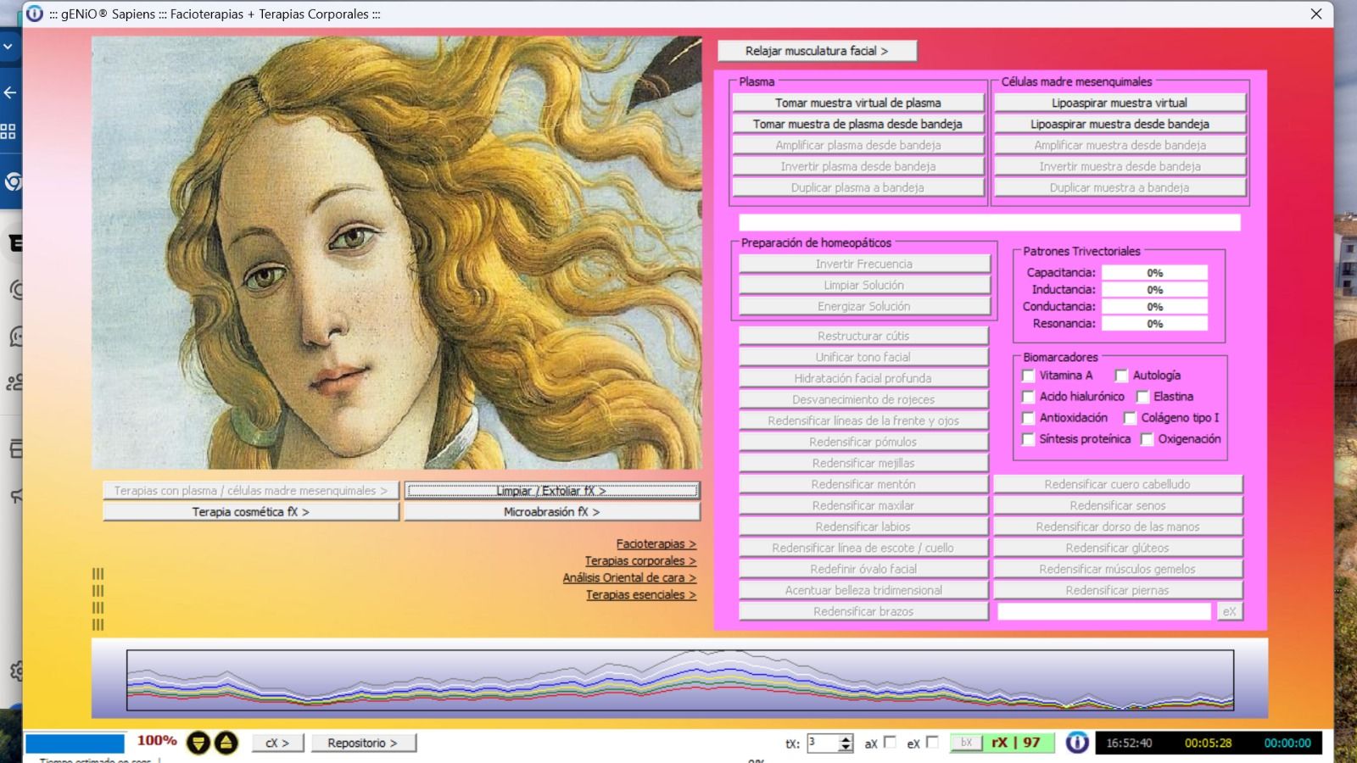Click Lipoaspirar muestra virtual button
Viewport: 1357px width, 763px height.
(1120, 103)
